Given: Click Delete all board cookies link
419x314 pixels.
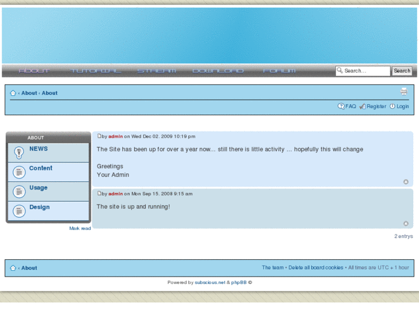Looking at the screenshot, I should (x=316, y=267).
